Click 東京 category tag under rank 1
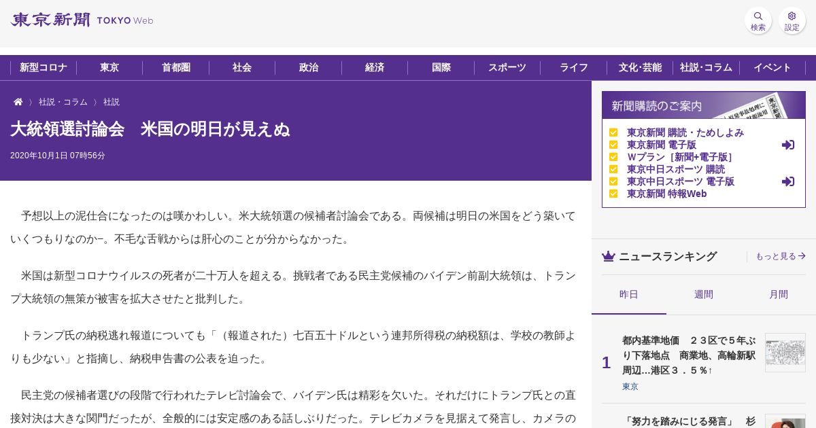Image resolution: width=816 pixels, height=428 pixels. tap(630, 387)
